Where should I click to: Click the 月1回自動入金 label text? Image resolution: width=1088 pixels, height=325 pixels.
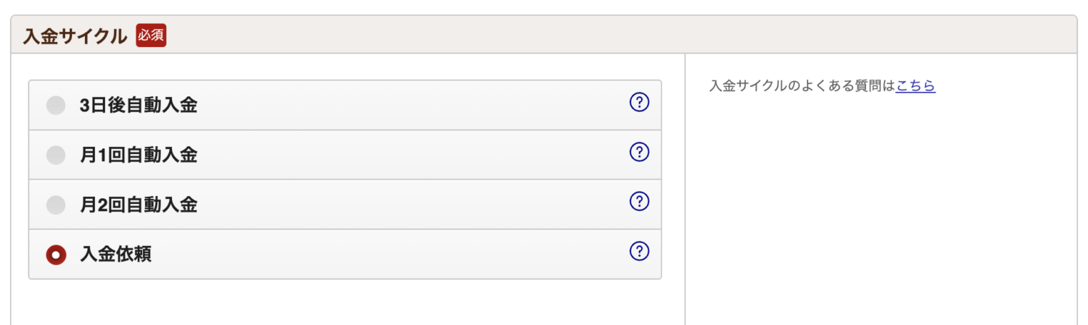pyautogui.click(x=139, y=155)
